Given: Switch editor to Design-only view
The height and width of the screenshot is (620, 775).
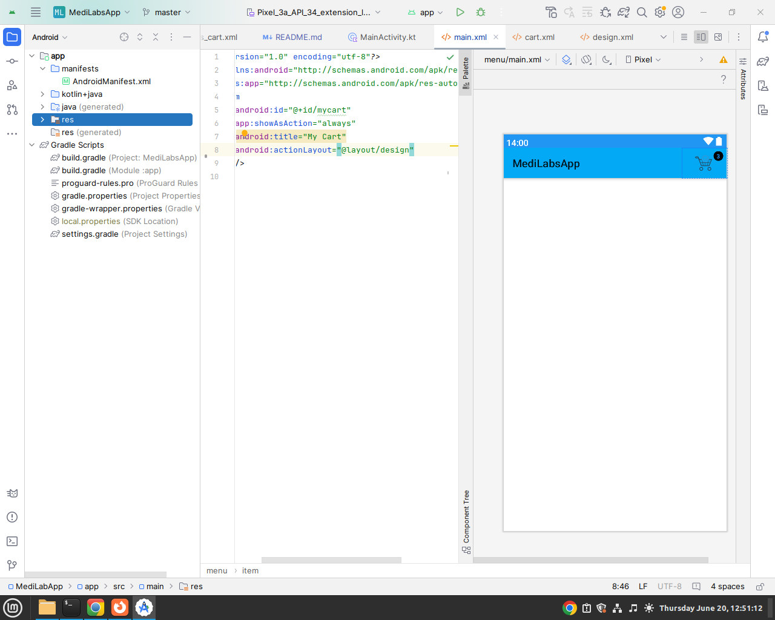Looking at the screenshot, I should click(x=718, y=37).
